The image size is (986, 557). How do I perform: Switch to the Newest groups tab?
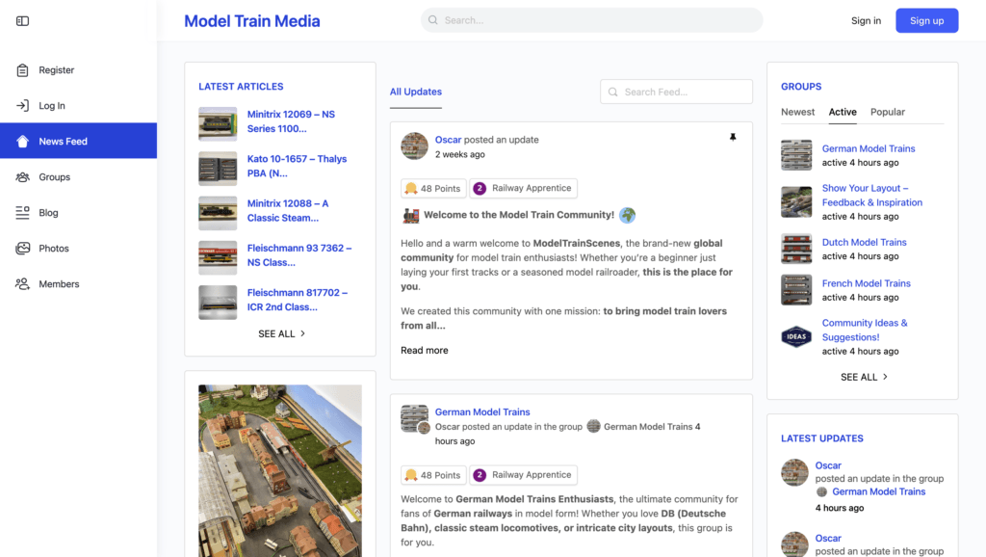pos(797,112)
